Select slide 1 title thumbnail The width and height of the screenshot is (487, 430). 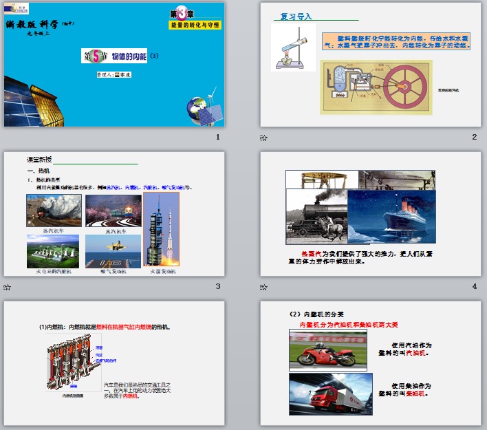point(114,65)
